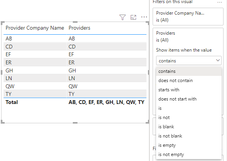The image size is (227, 161).
Task: Select the QW cell in Provider Company Name
Action: pos(35,86)
